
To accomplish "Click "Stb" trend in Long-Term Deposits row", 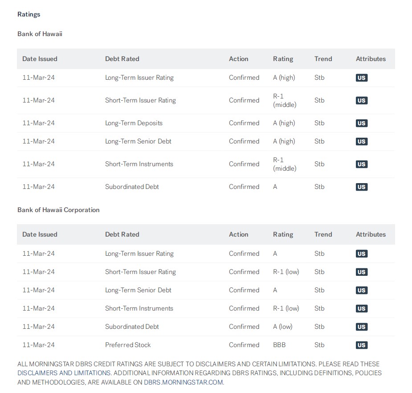I will 319,123.
